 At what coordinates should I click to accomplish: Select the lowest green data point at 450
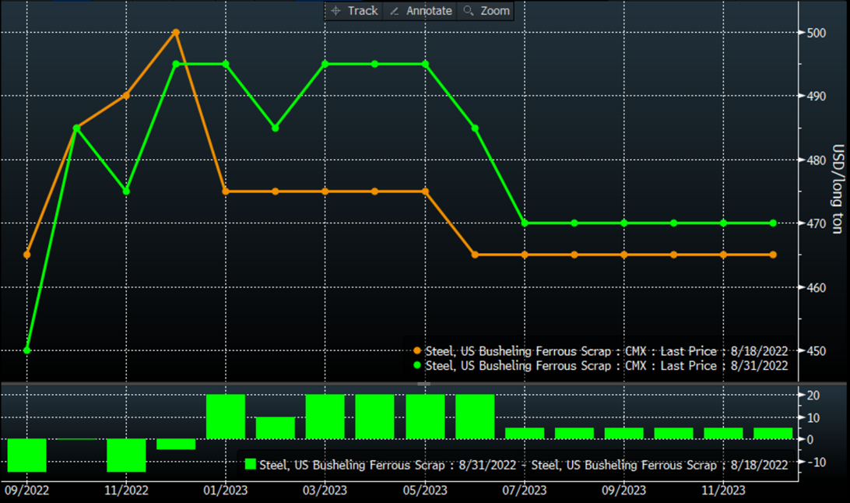coord(27,350)
